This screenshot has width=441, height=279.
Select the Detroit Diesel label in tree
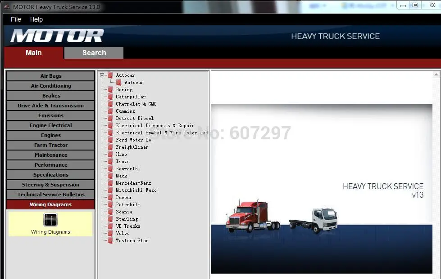135,118
